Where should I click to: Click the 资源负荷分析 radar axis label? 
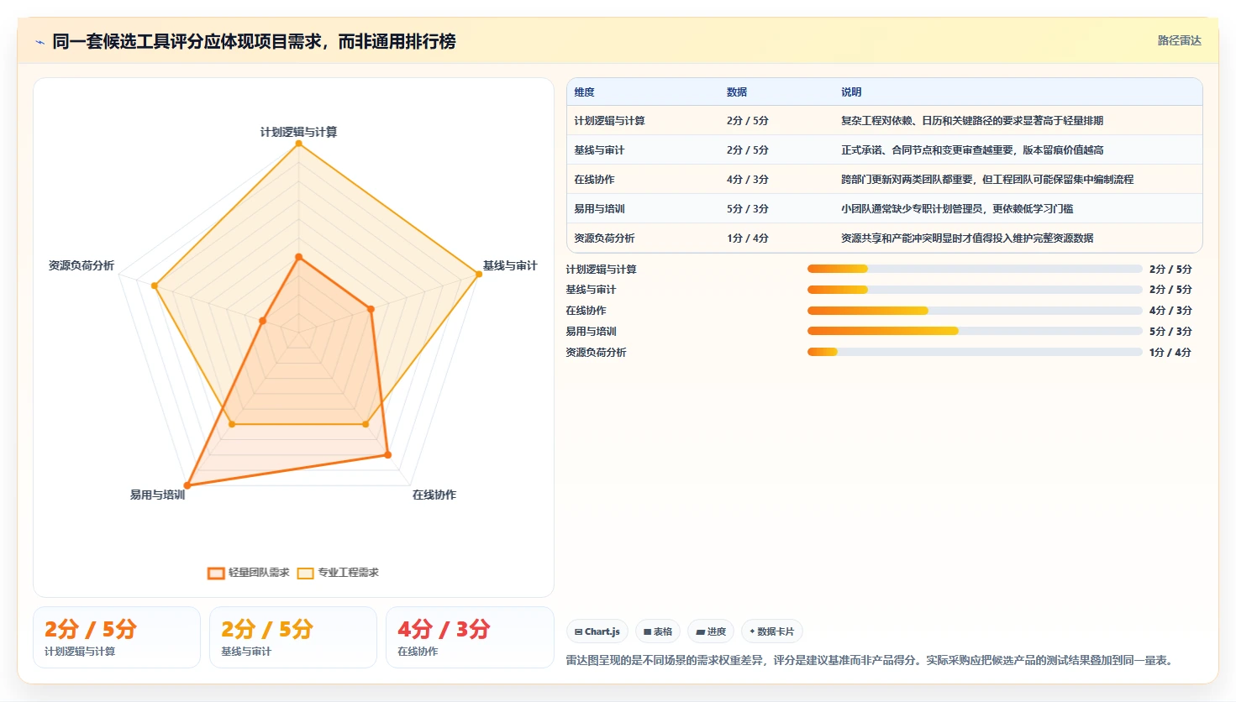[x=82, y=265]
